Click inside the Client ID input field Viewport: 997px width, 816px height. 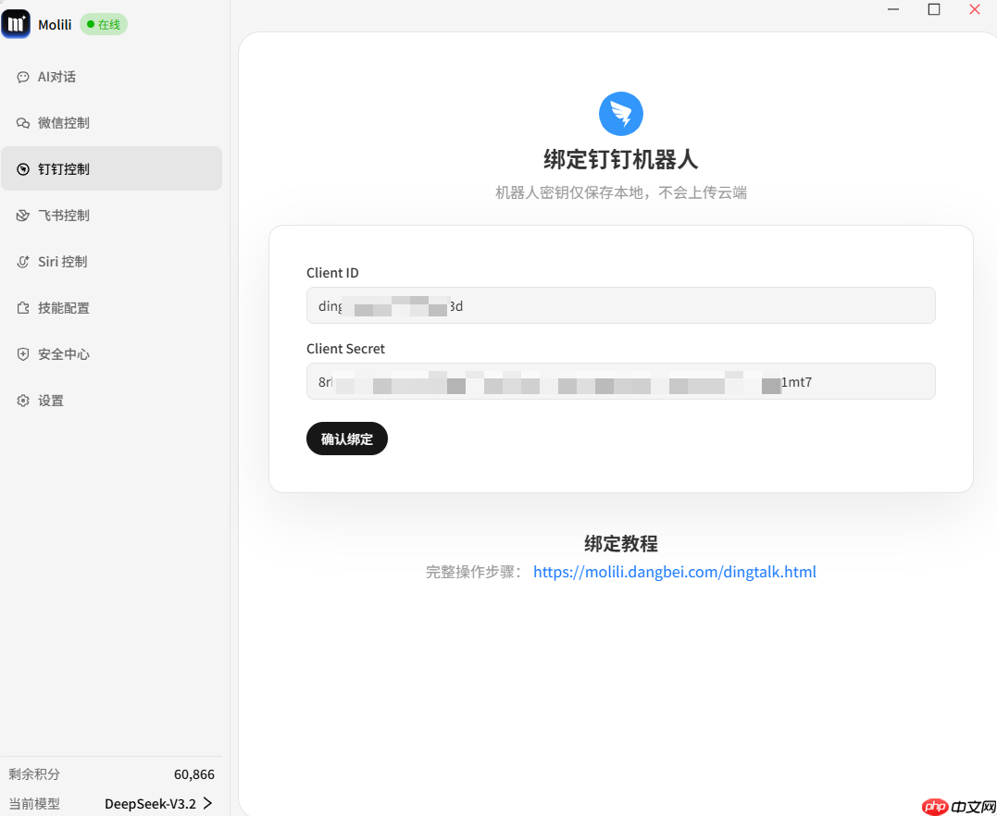[x=620, y=305]
